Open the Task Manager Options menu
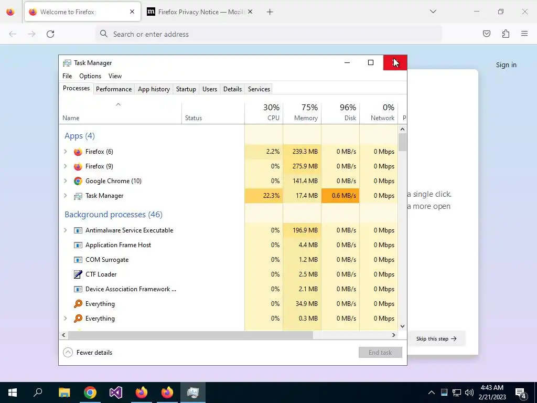 click(x=90, y=76)
